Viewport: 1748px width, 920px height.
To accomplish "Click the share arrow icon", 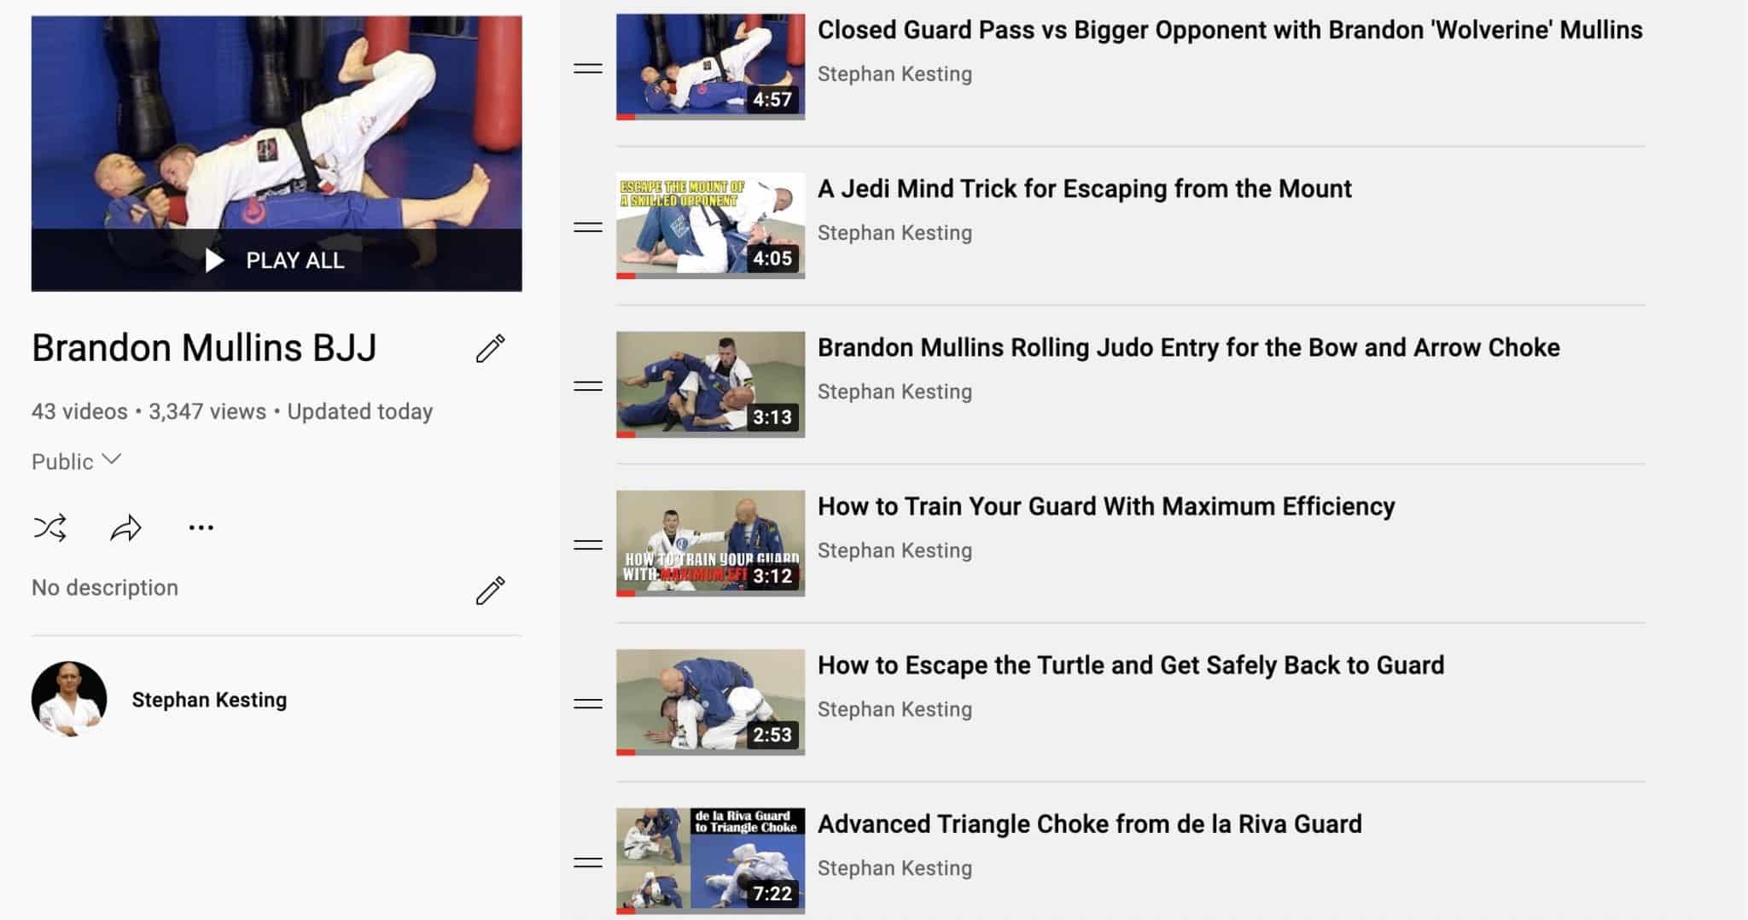I will point(125,528).
